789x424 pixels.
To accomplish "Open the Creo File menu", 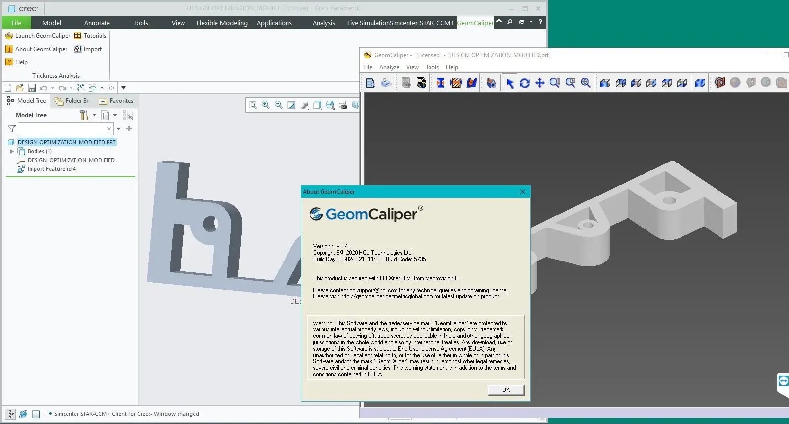I will [16, 23].
